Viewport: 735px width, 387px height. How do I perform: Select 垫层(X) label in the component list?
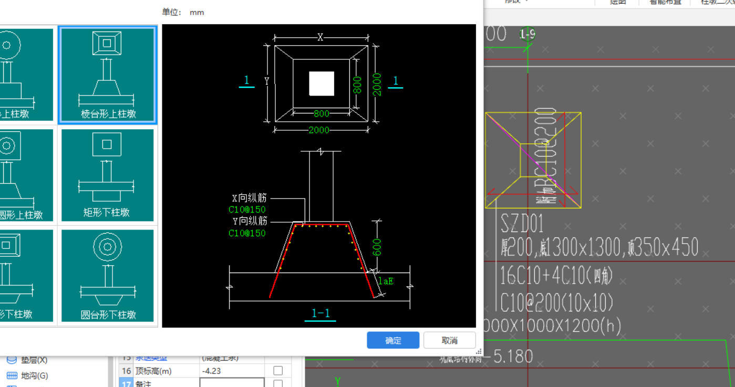[34, 360]
